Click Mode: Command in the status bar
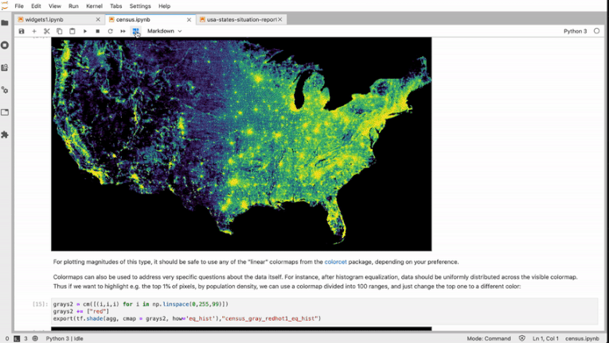The height and width of the screenshot is (343, 609). click(489, 339)
